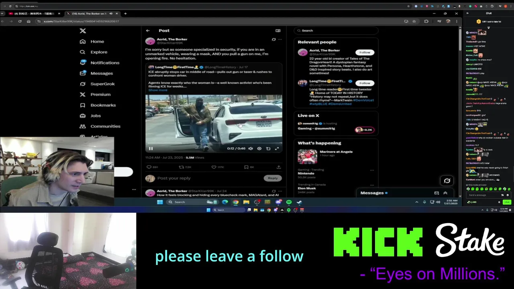Image resolution: width=514 pixels, height=289 pixels.
Task: Click the Grok icon on main post
Action: pos(274,39)
